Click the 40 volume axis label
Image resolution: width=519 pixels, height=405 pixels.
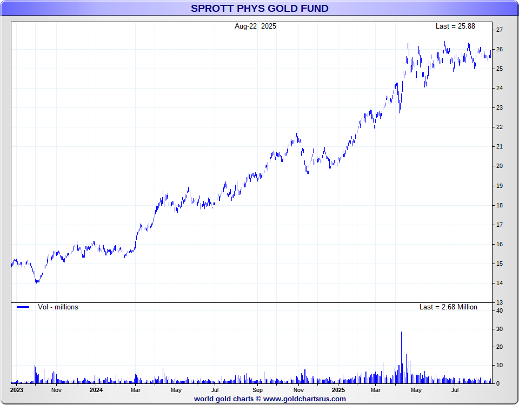[500, 311]
